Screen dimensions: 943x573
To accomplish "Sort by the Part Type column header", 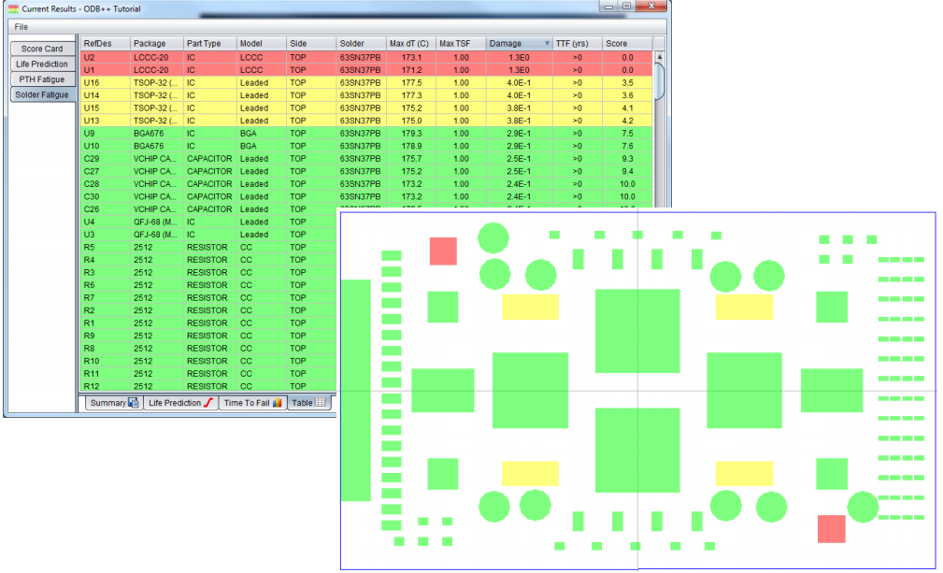I will [x=210, y=44].
